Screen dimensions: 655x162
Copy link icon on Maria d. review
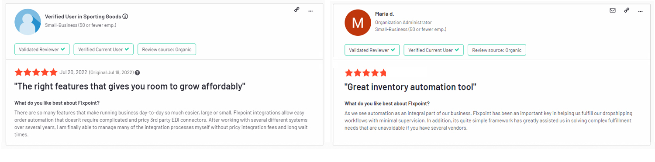coord(627,10)
